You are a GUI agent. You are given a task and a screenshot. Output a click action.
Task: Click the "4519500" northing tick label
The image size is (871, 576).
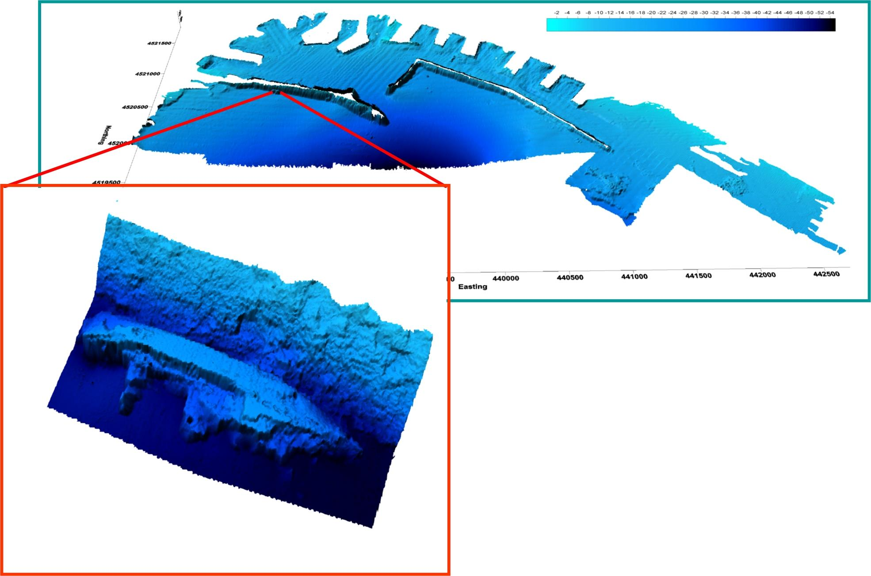coord(106,182)
